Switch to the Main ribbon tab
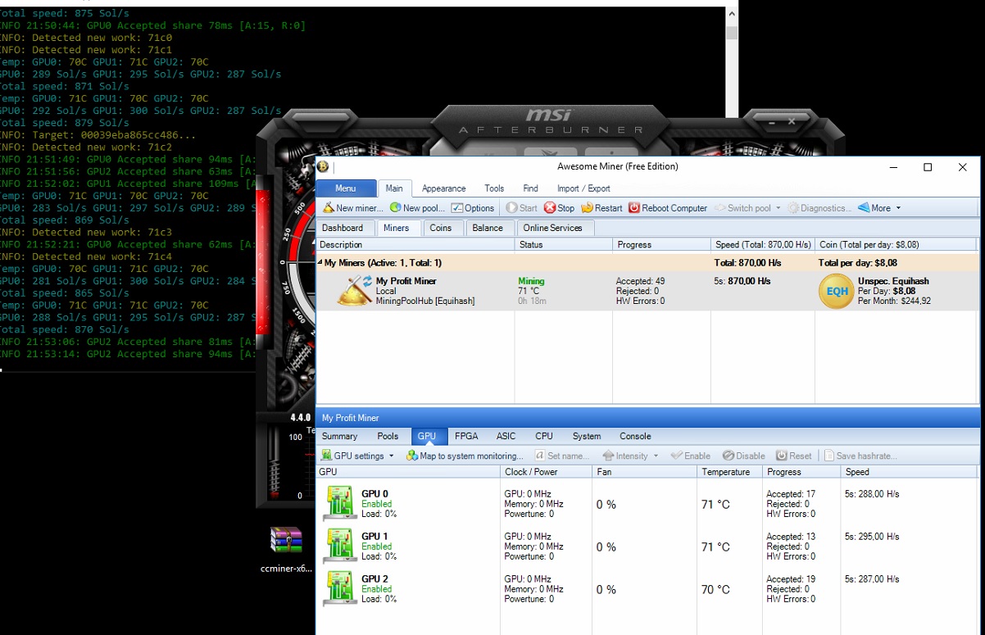Viewport: 985px width, 635px height. click(x=395, y=188)
